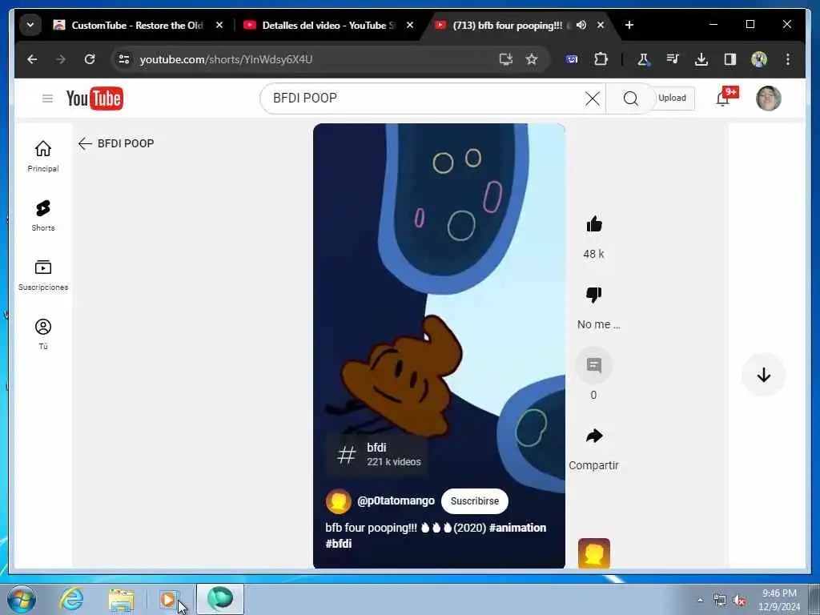
Task: Open Suscripciones in sidebar
Action: 43,275
